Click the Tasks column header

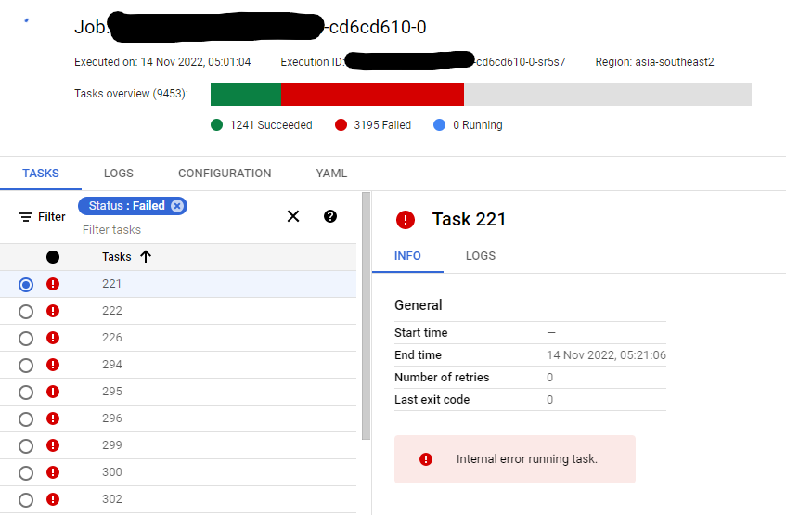tap(116, 257)
